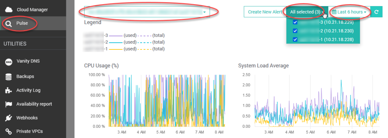Click the Activity Log puzzle icon
Image resolution: width=388 pixels, height=138 pixels.
[9, 90]
